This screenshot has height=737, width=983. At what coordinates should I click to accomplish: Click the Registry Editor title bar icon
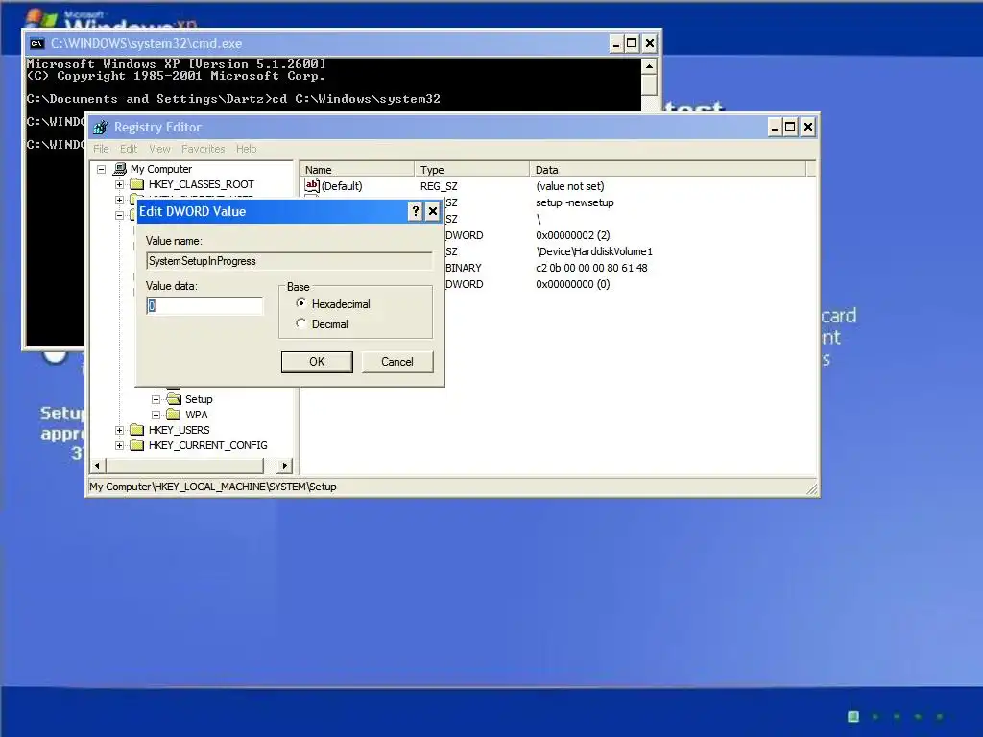(100, 128)
